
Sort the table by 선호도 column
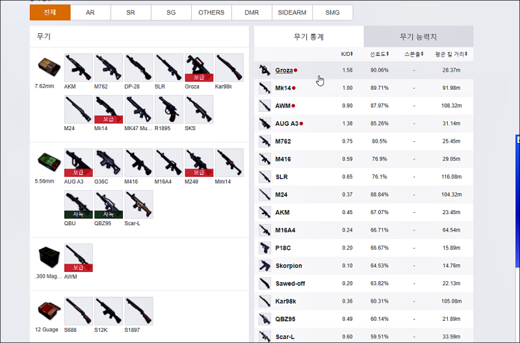coord(380,54)
